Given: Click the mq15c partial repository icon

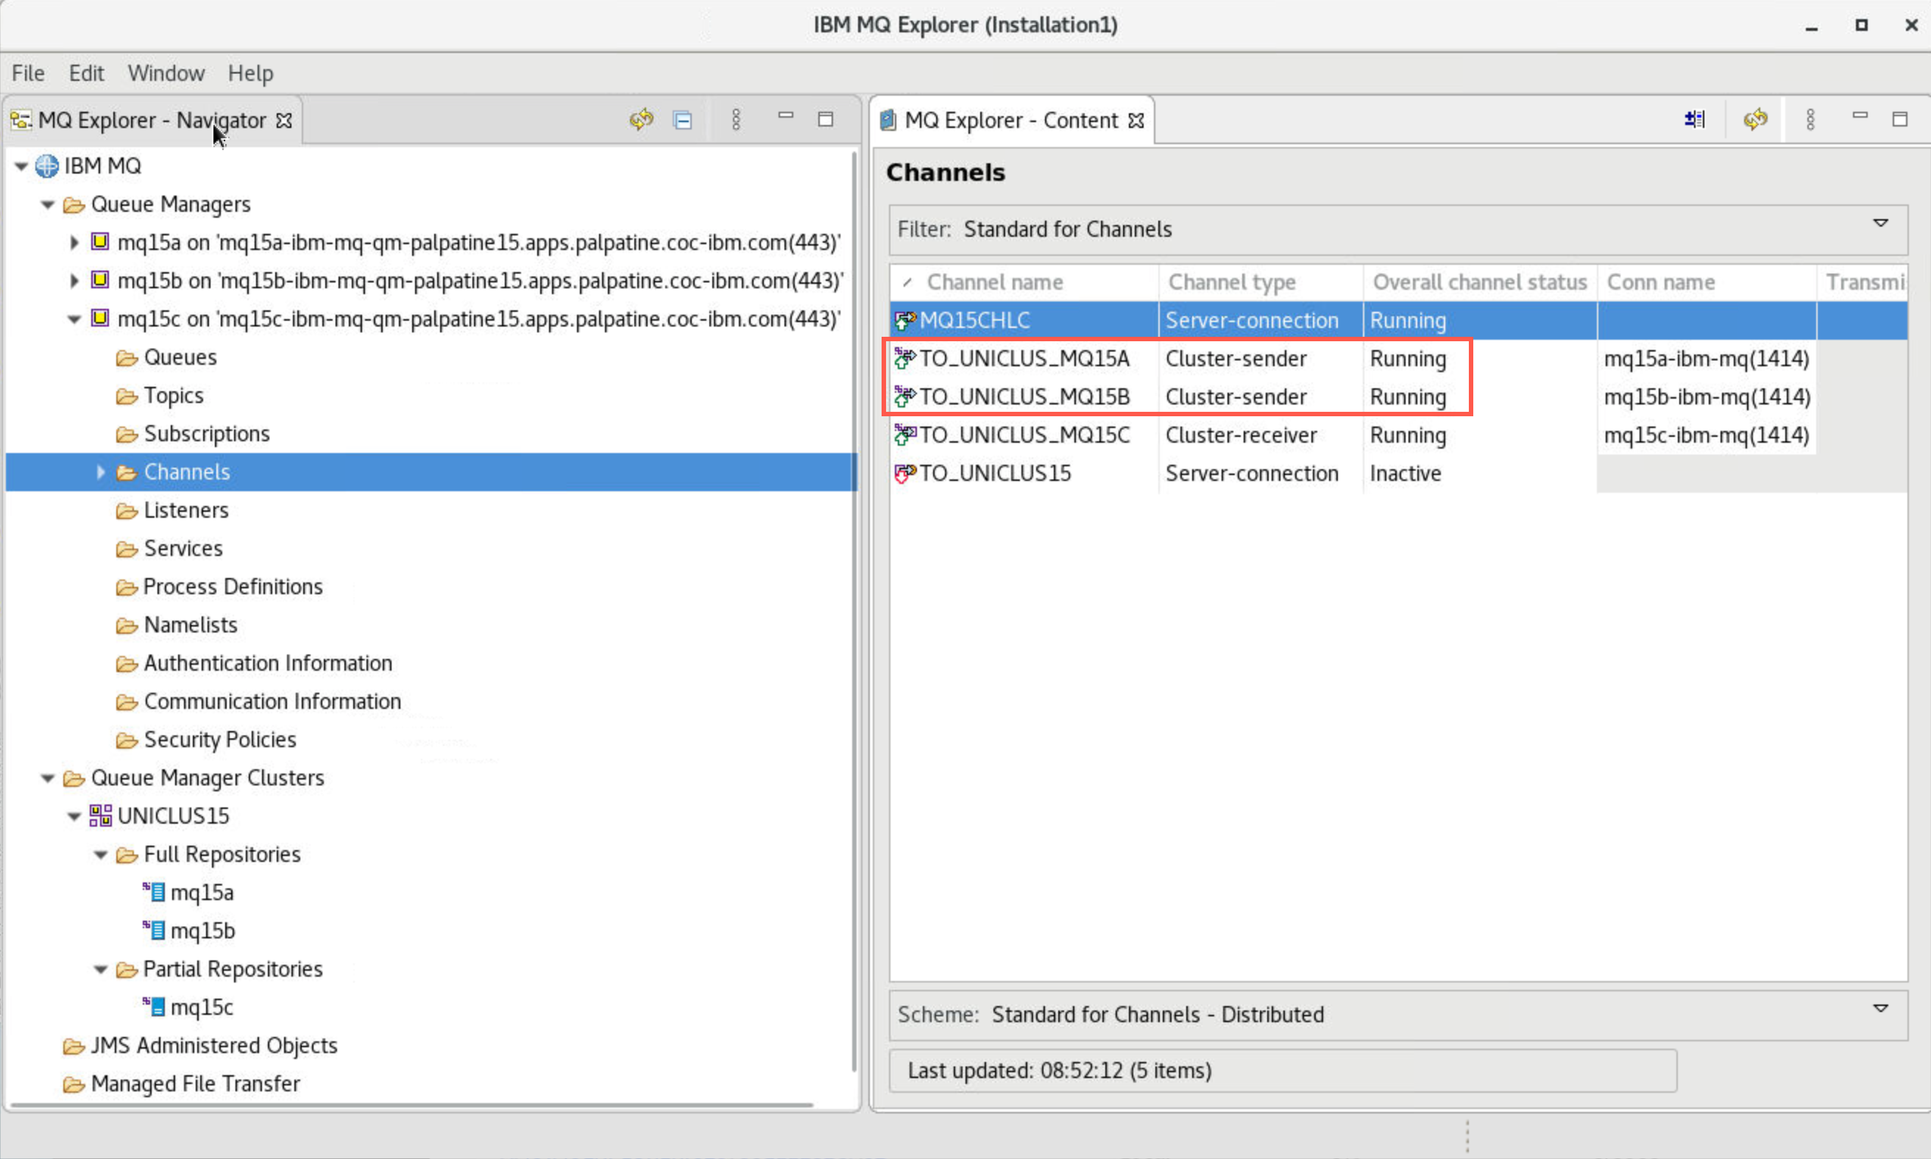Looking at the screenshot, I should pyautogui.click(x=154, y=1007).
